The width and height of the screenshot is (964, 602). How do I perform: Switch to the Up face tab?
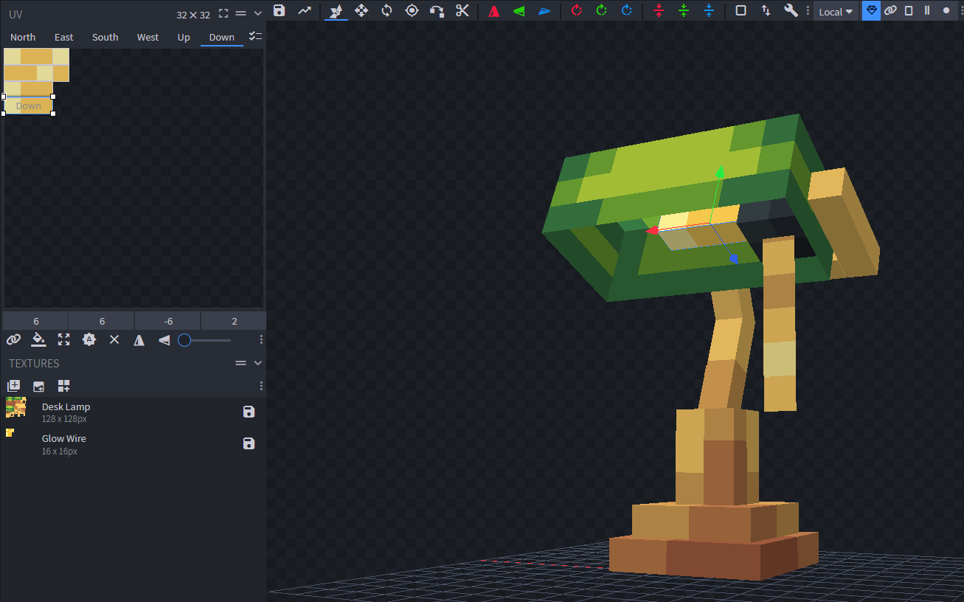tap(184, 37)
